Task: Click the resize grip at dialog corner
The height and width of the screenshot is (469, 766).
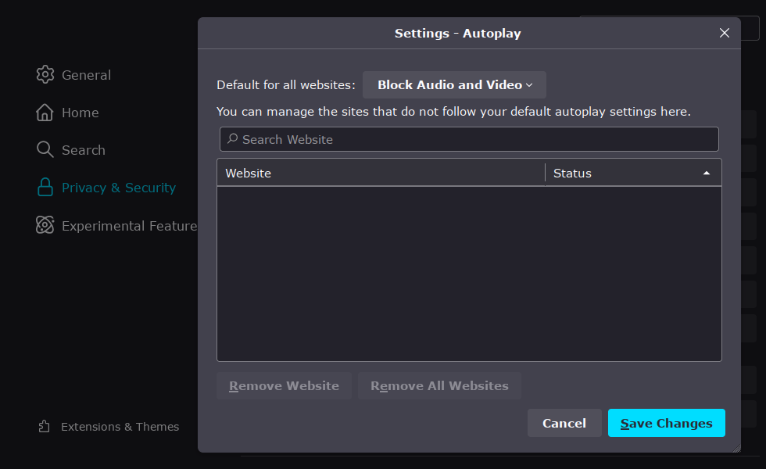Action: (x=736, y=448)
